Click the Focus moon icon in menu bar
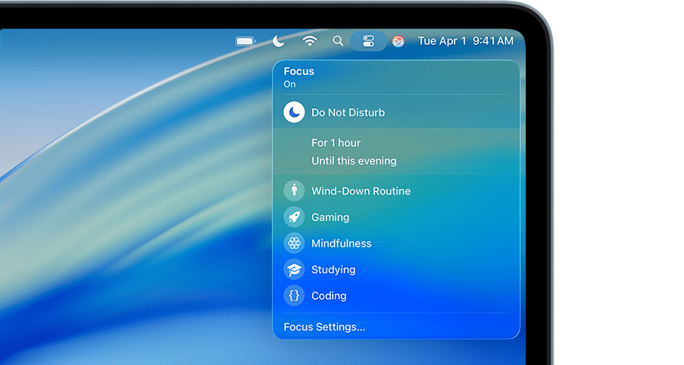Viewport: 684px width, 365px height. click(x=279, y=41)
